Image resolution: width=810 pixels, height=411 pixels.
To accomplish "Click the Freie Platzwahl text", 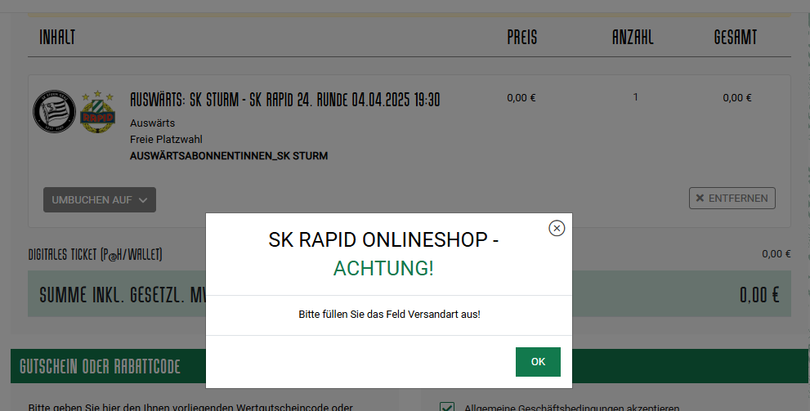I will 166,140.
